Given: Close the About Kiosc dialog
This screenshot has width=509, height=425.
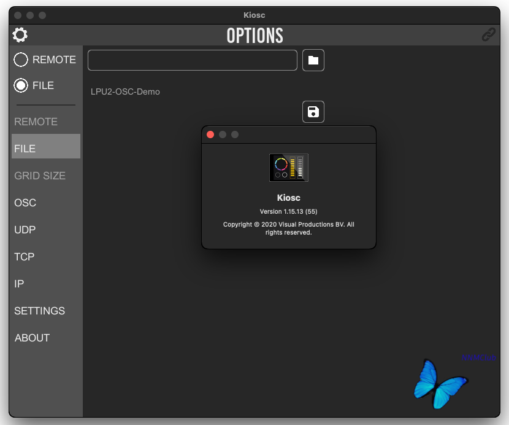Looking at the screenshot, I should [x=210, y=135].
